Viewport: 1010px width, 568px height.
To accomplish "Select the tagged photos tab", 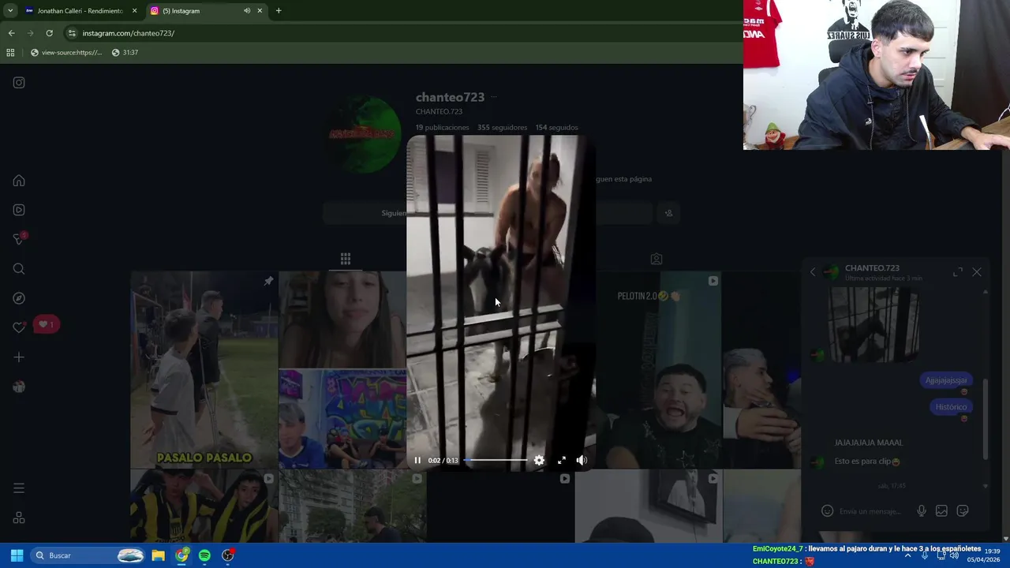I will (656, 259).
